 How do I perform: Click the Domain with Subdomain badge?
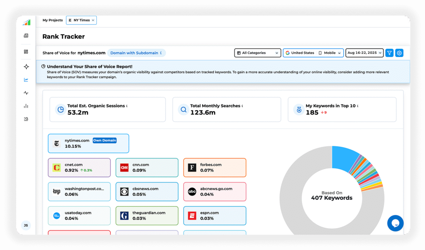point(137,53)
